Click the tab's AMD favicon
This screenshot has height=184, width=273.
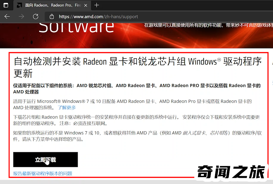pyautogui.click(x=19, y=5)
